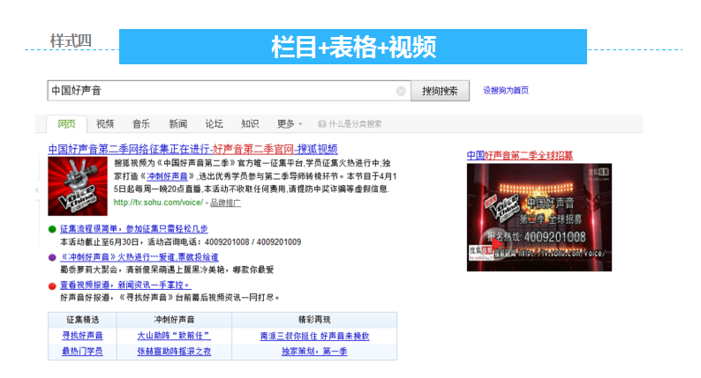Image resolution: width=701 pixels, height=378 pixels.
Task: Click the 冲刺好声音 table header
Action: click(174, 320)
